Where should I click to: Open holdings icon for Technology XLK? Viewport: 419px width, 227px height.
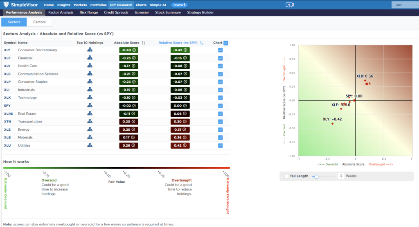[x=90, y=98]
